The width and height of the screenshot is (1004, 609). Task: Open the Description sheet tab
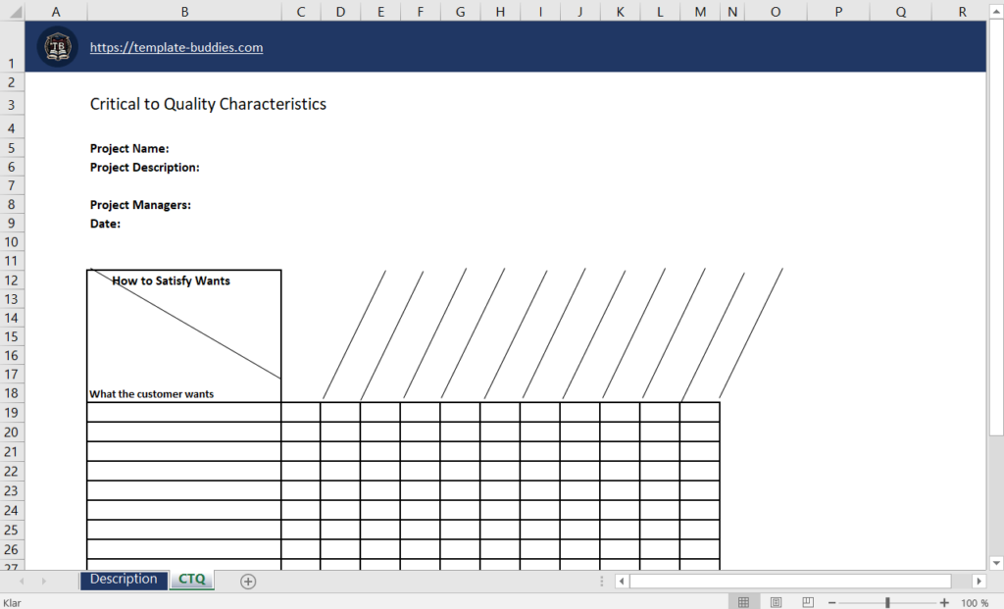(124, 580)
